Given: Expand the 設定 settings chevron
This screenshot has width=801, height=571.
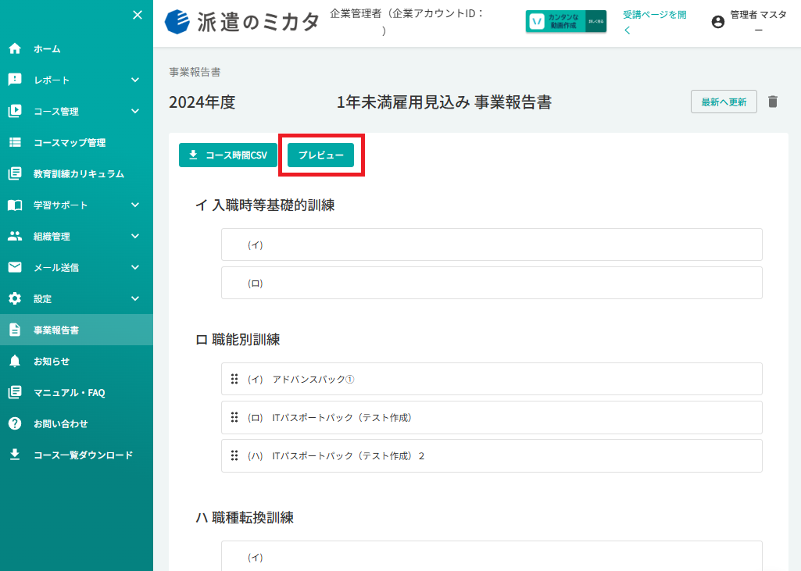Looking at the screenshot, I should 135,298.
